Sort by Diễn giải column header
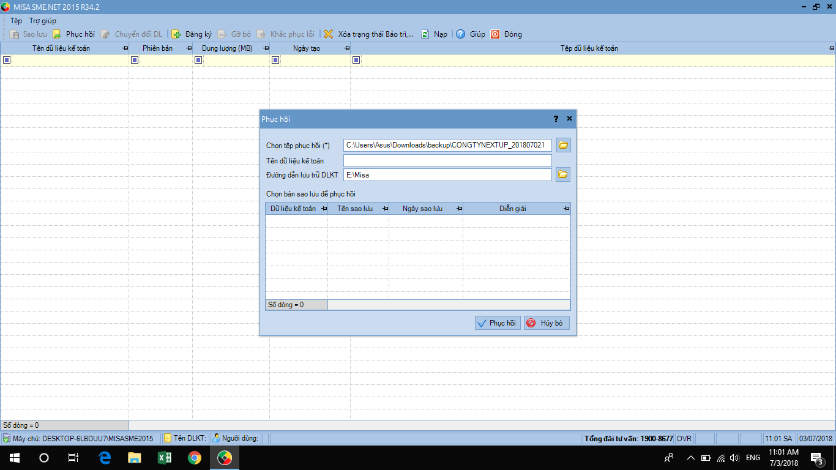Screen dimensions: 836x470 (513, 209)
